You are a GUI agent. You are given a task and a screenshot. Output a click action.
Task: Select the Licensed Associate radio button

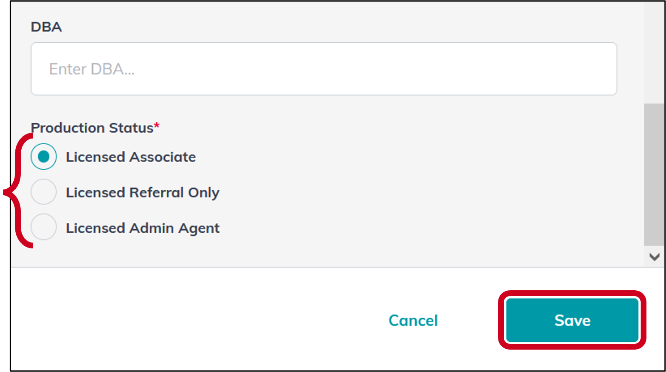(44, 157)
